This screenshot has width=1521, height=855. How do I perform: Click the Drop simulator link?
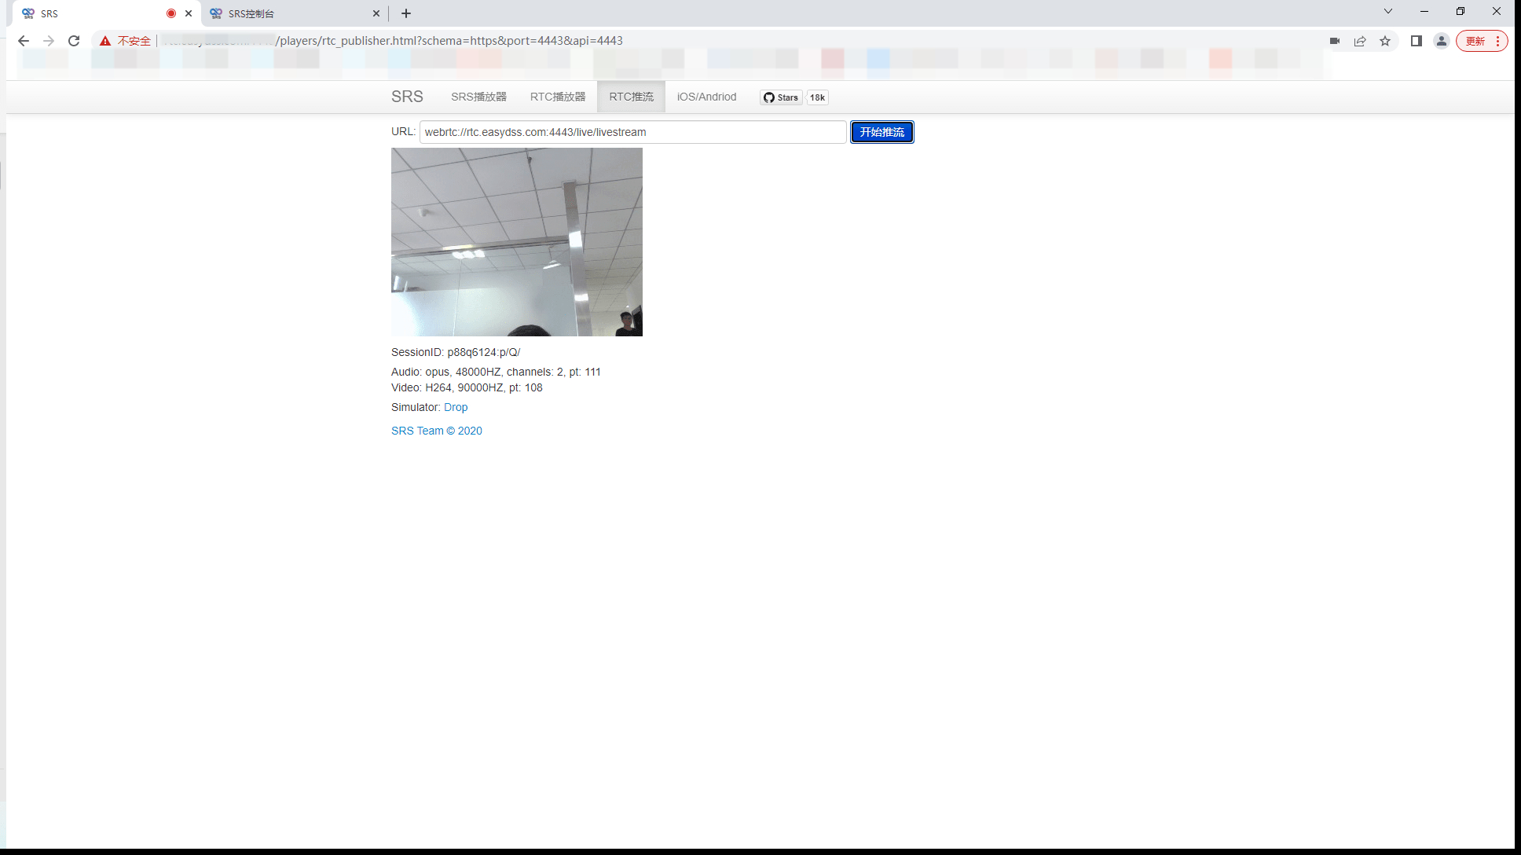(x=456, y=407)
